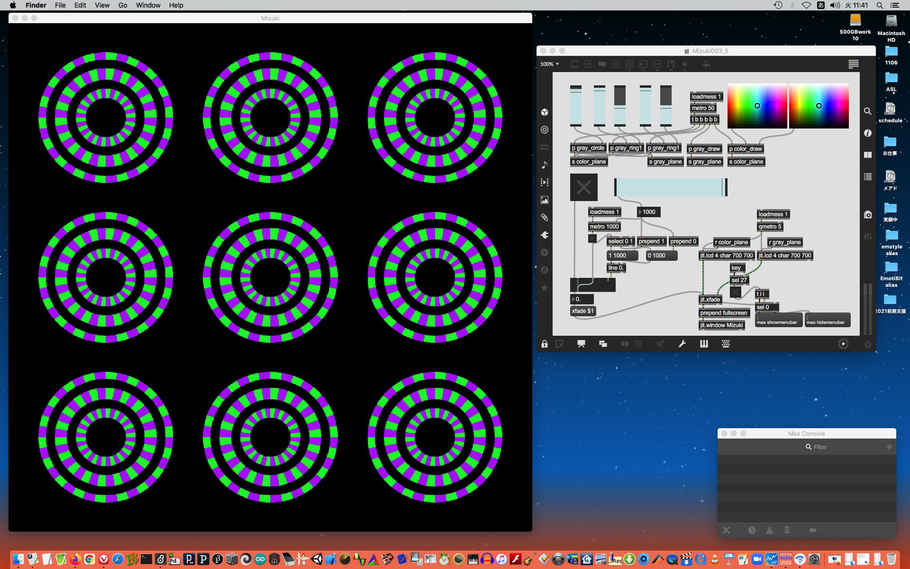Toggle the patcher lock icon

(545, 344)
